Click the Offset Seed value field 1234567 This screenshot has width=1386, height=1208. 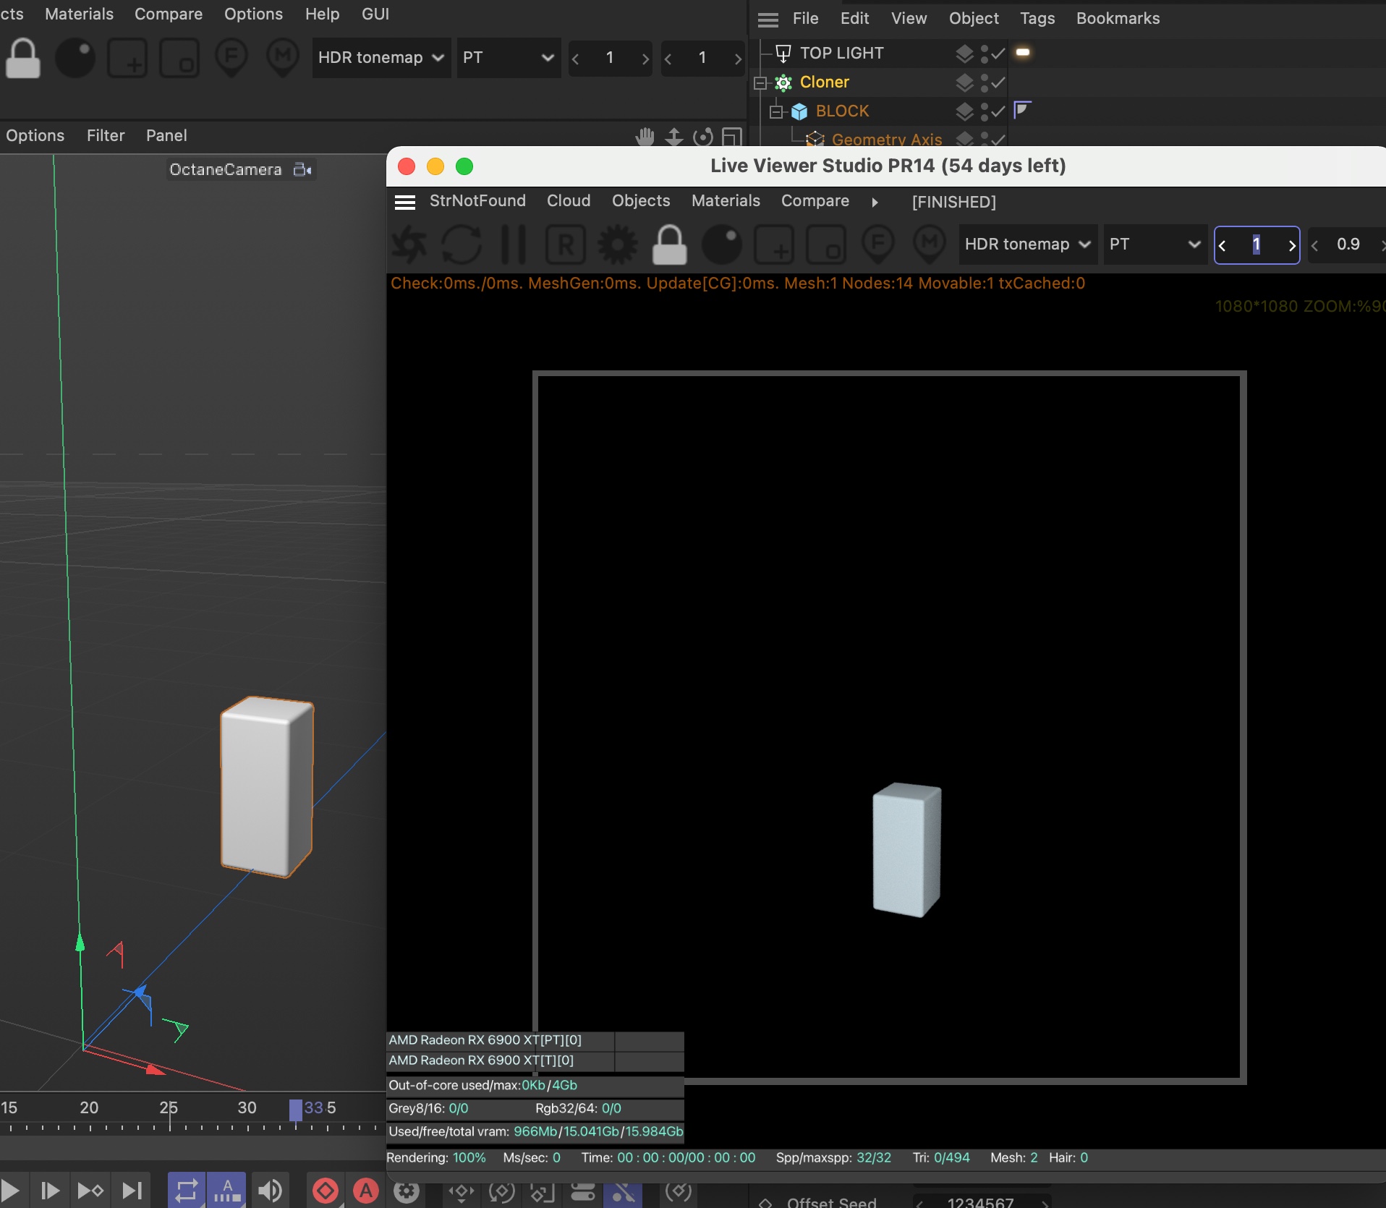point(981,1201)
